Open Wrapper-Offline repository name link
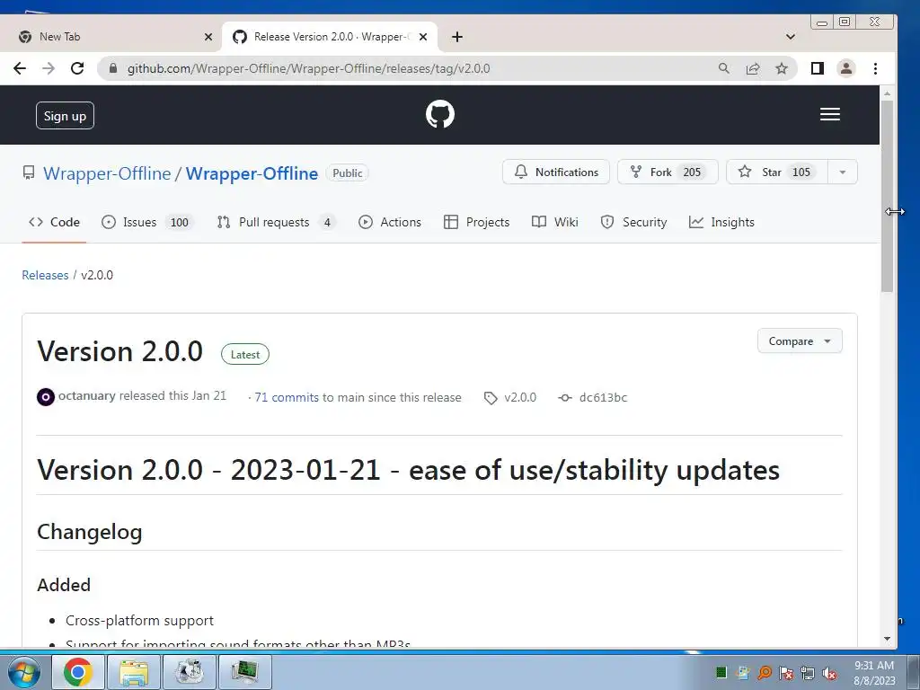 pyautogui.click(x=252, y=173)
